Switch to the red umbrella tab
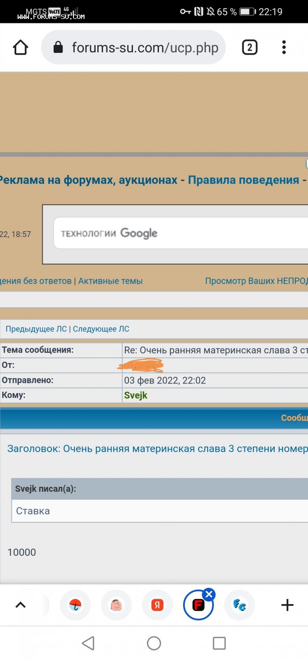 tap(75, 605)
